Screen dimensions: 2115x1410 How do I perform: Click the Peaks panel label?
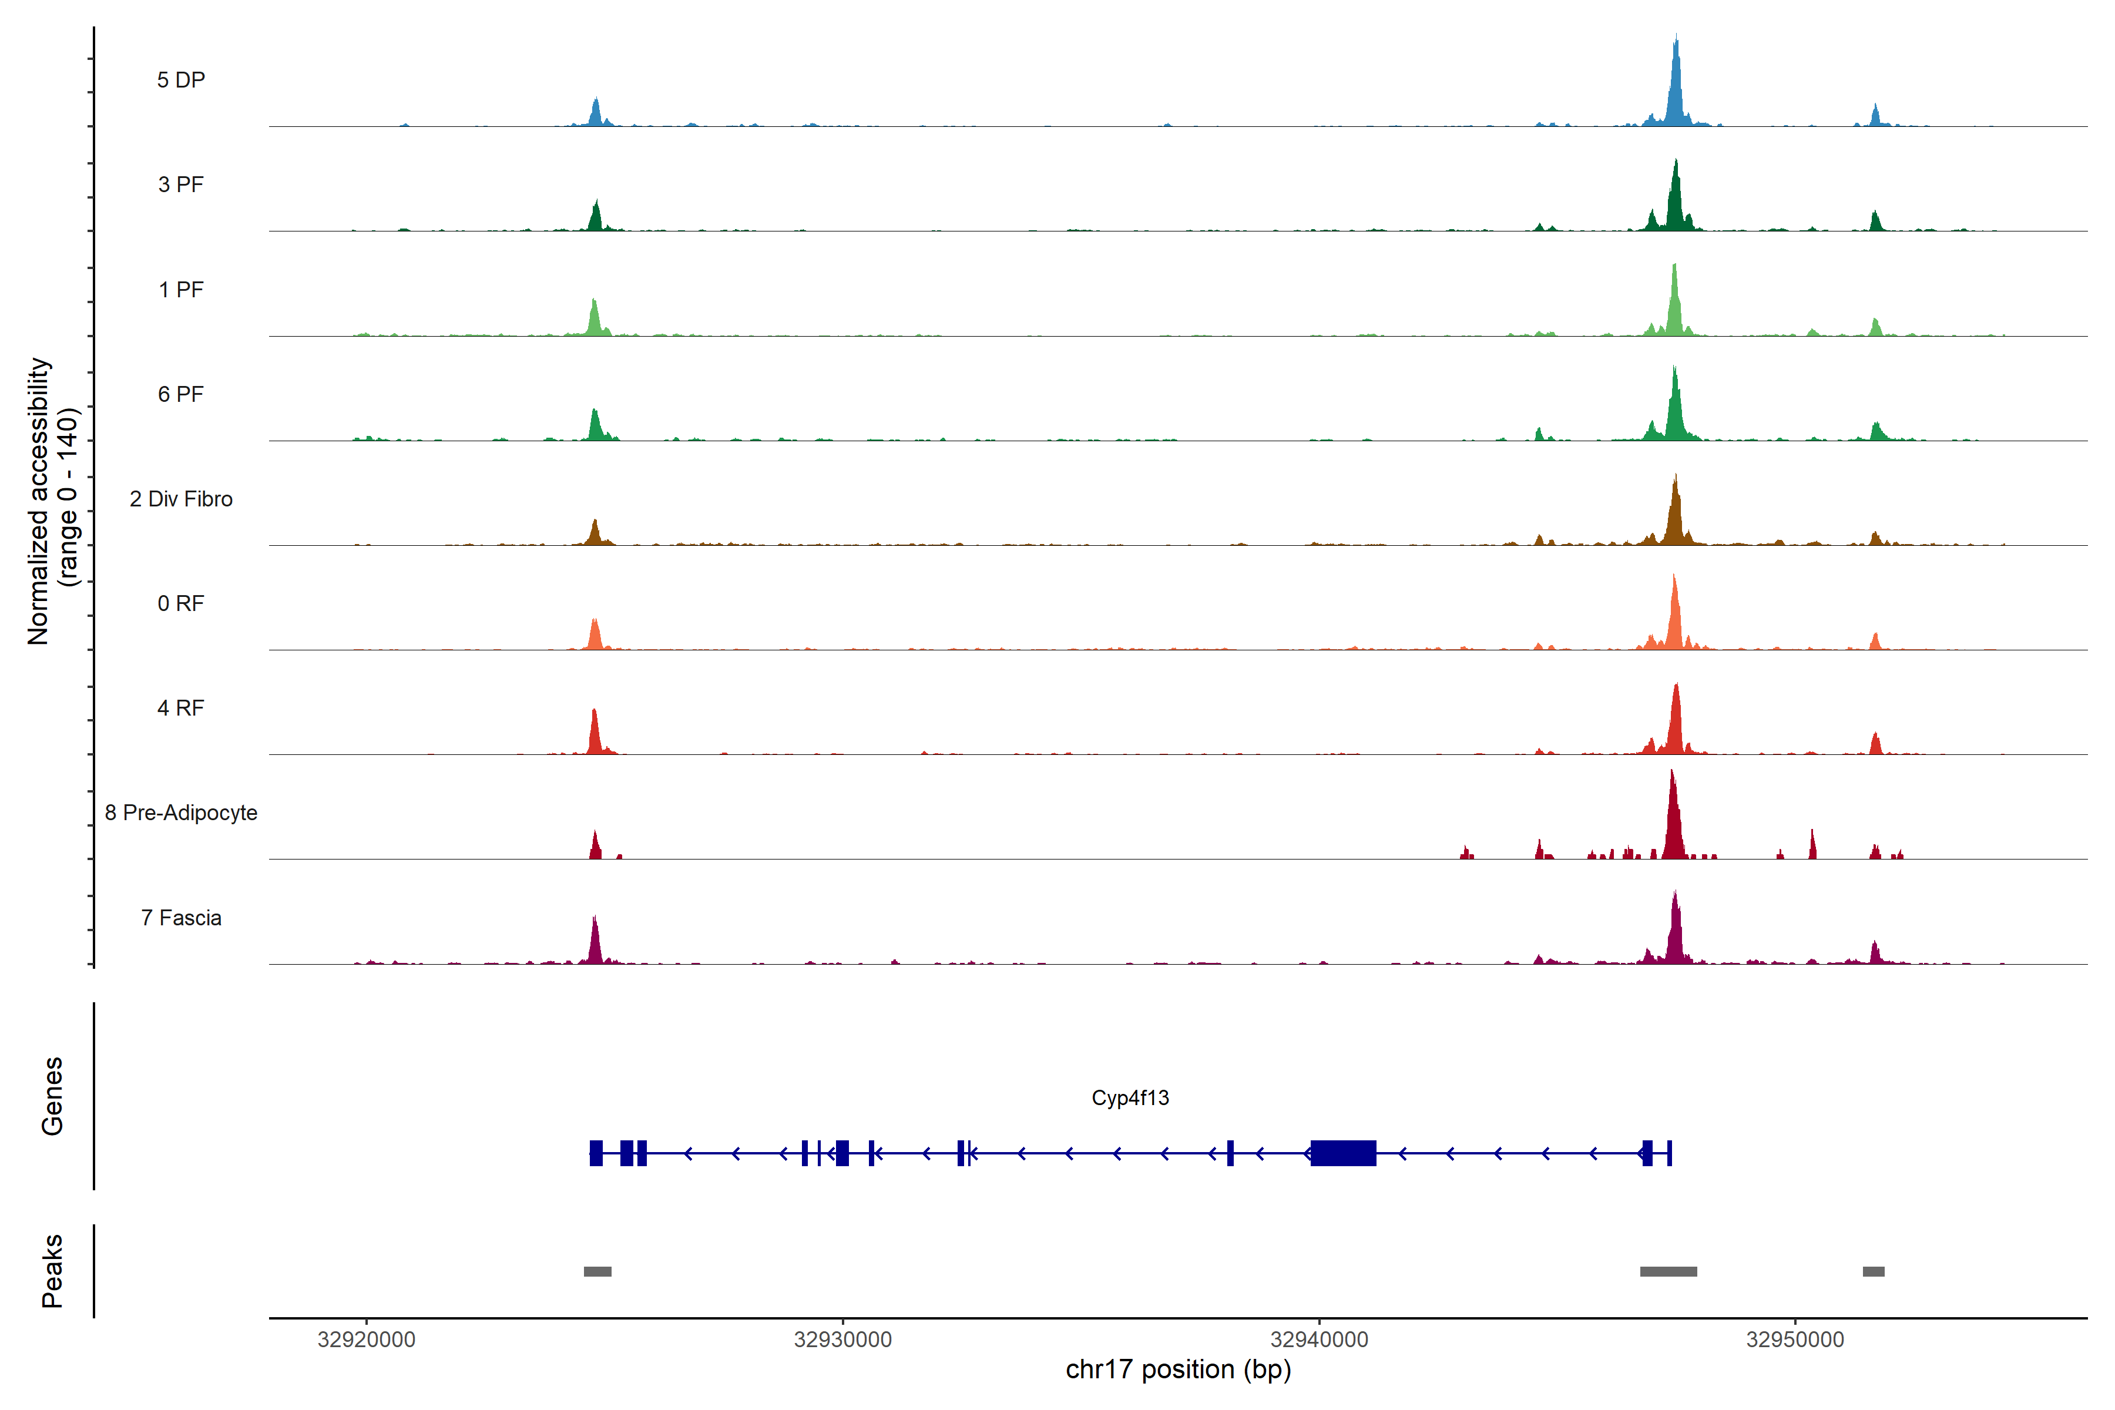52,1270
